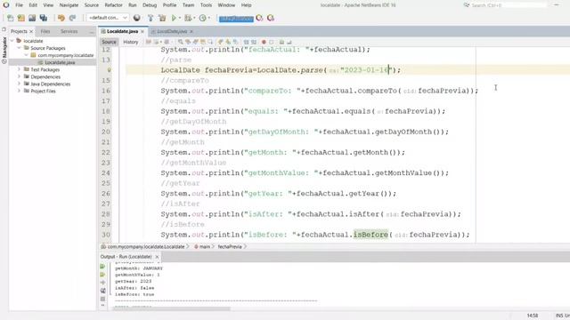Open the default config dropdown
The height and width of the screenshot is (320, 570).
point(108,18)
